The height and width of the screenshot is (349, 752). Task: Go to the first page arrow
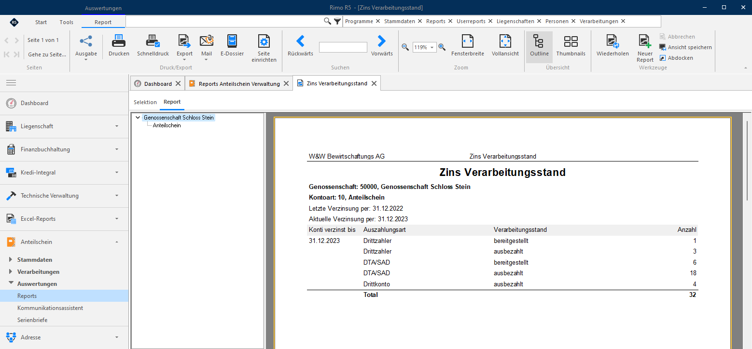pos(7,54)
